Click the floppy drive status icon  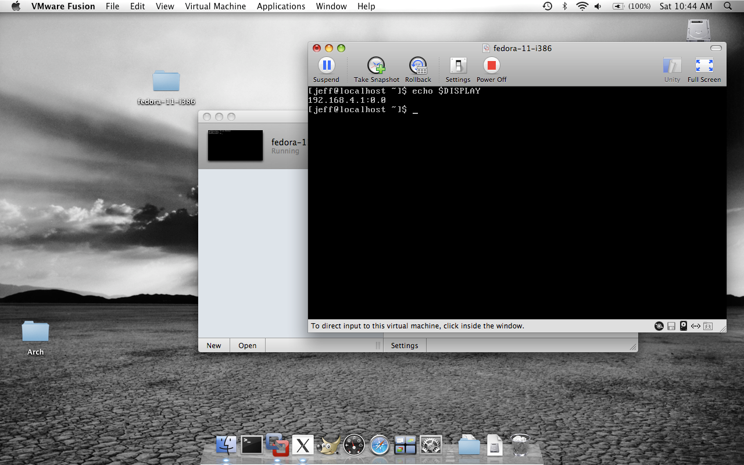pyautogui.click(x=671, y=326)
